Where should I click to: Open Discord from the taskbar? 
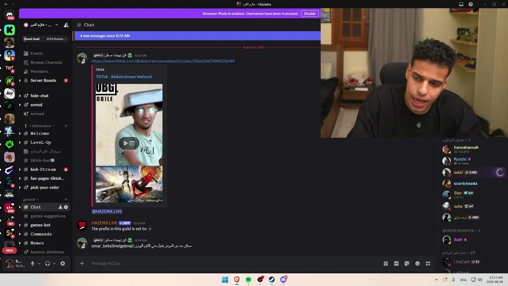click(x=283, y=280)
